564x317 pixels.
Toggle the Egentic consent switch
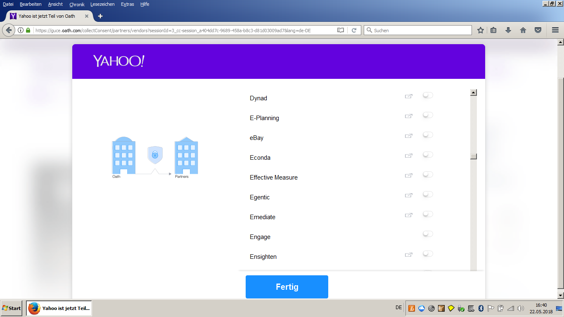coord(428,194)
